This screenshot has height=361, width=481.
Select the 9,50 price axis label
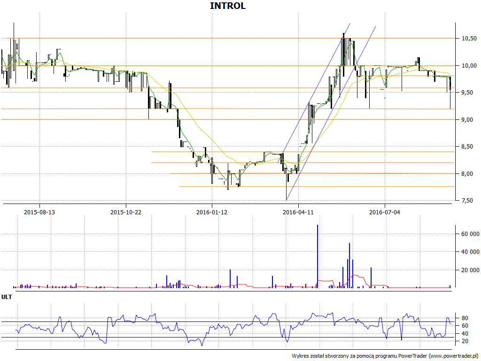(x=469, y=93)
